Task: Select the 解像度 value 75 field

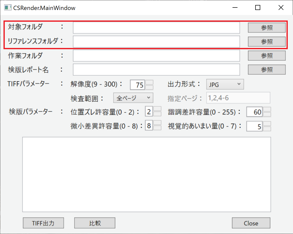Action: (x=137, y=85)
